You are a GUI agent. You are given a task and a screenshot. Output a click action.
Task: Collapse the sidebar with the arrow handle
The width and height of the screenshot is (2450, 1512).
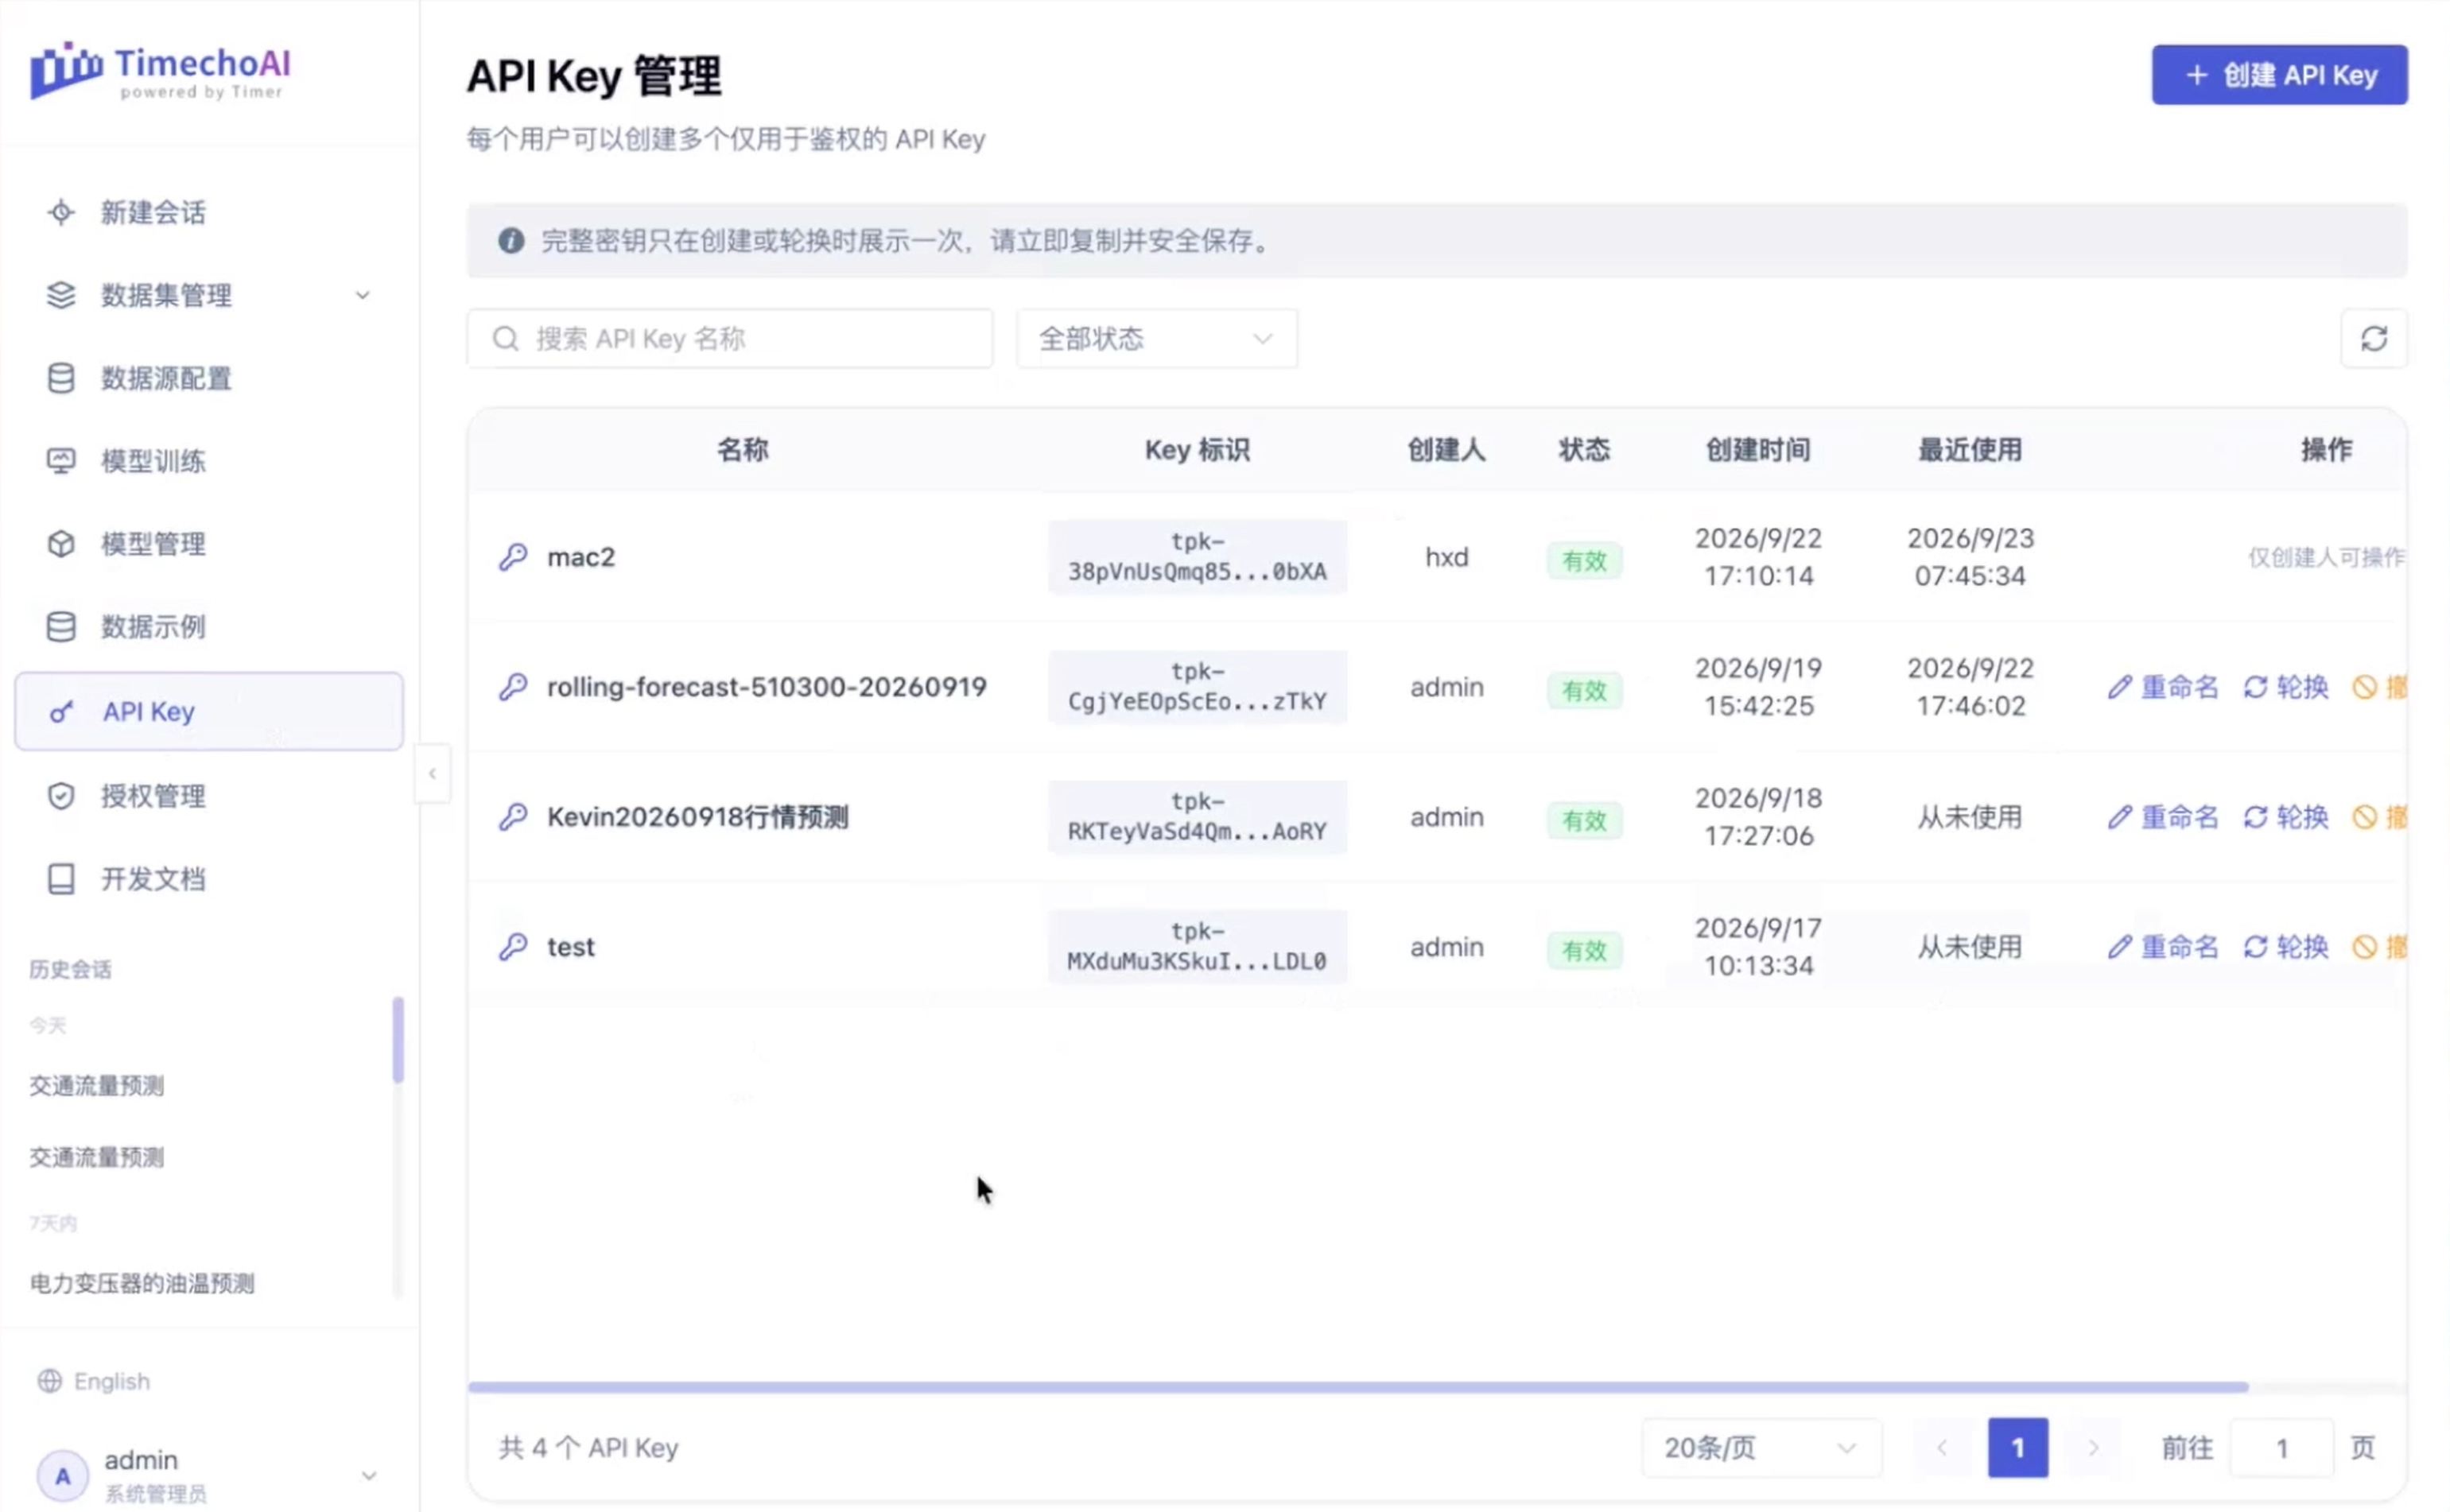(432, 774)
